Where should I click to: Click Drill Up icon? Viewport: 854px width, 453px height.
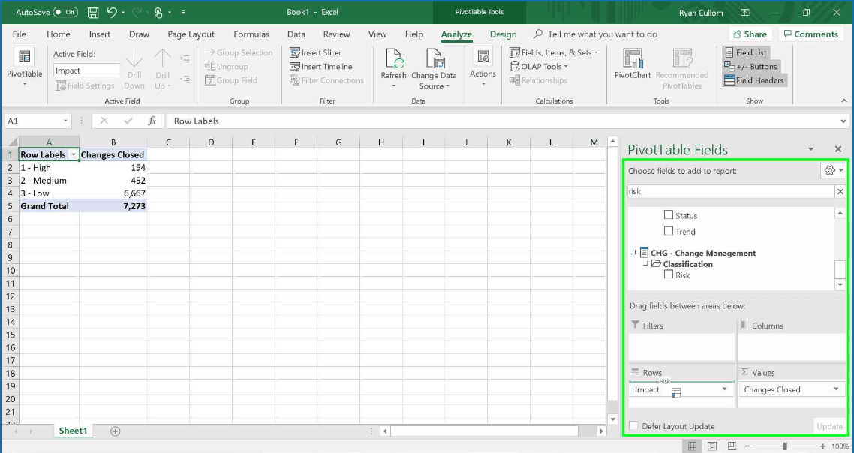(162, 69)
